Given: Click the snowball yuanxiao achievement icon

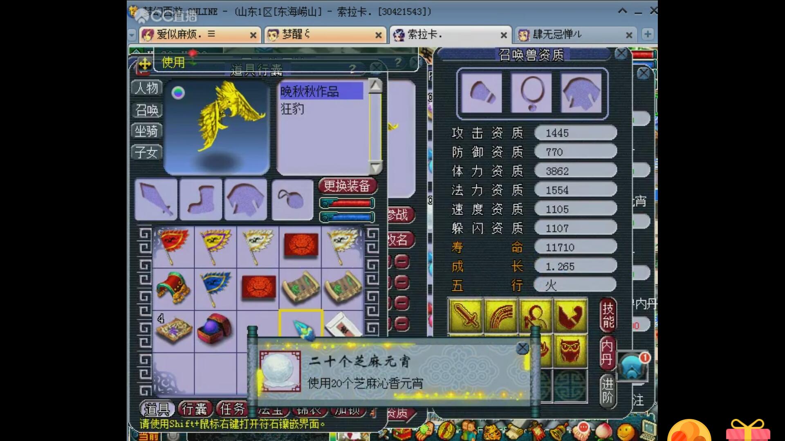Looking at the screenshot, I should [280, 371].
